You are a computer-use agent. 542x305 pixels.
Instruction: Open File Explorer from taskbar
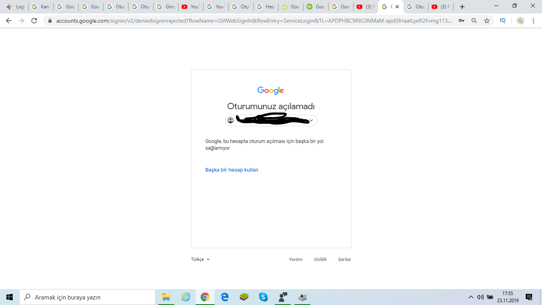166,297
